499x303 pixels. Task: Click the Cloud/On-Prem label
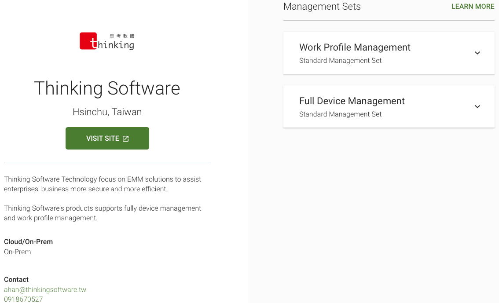[x=28, y=242]
